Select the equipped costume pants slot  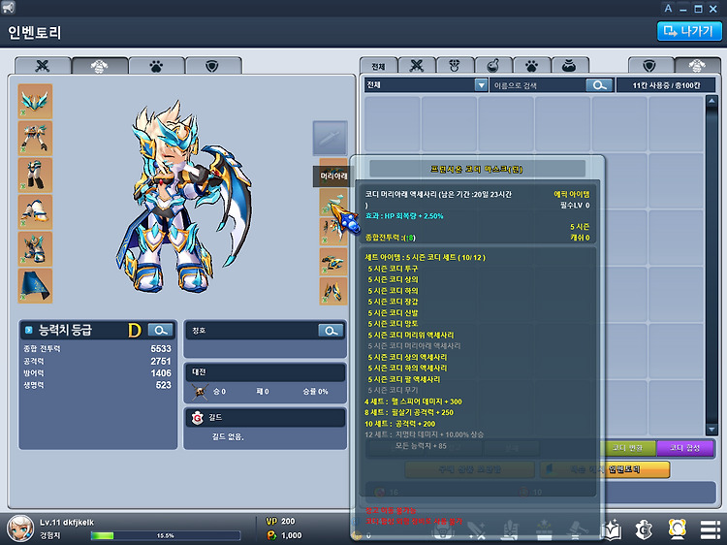(x=35, y=175)
